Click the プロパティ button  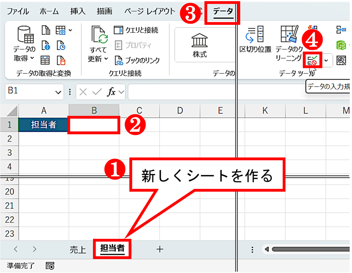(x=133, y=45)
